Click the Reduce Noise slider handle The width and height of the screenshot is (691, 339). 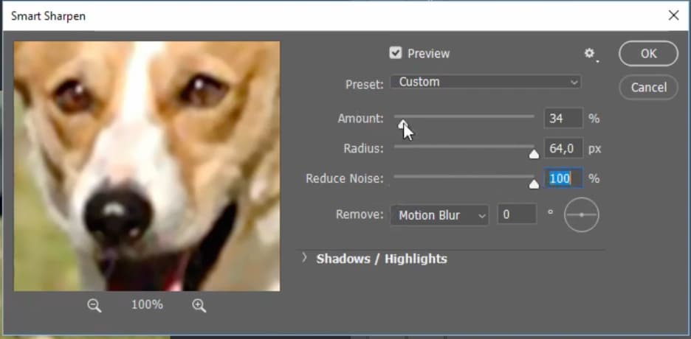(x=534, y=184)
